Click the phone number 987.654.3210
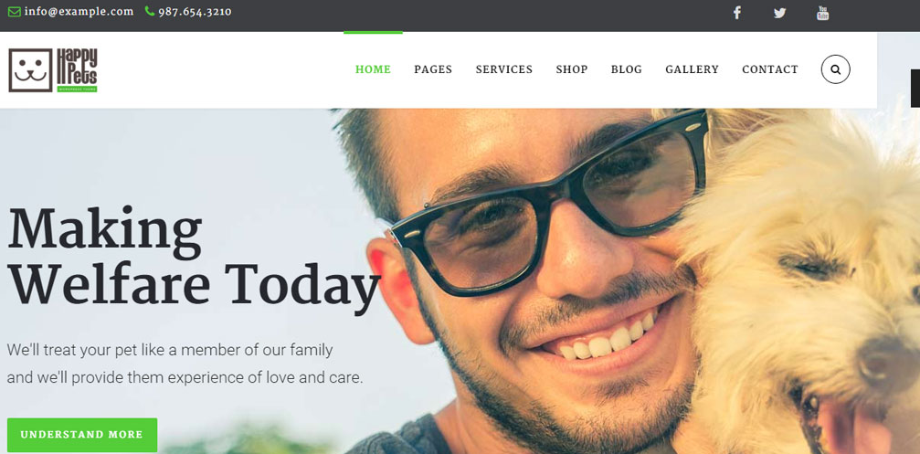Screen dimensions: 920x454 click(x=195, y=12)
